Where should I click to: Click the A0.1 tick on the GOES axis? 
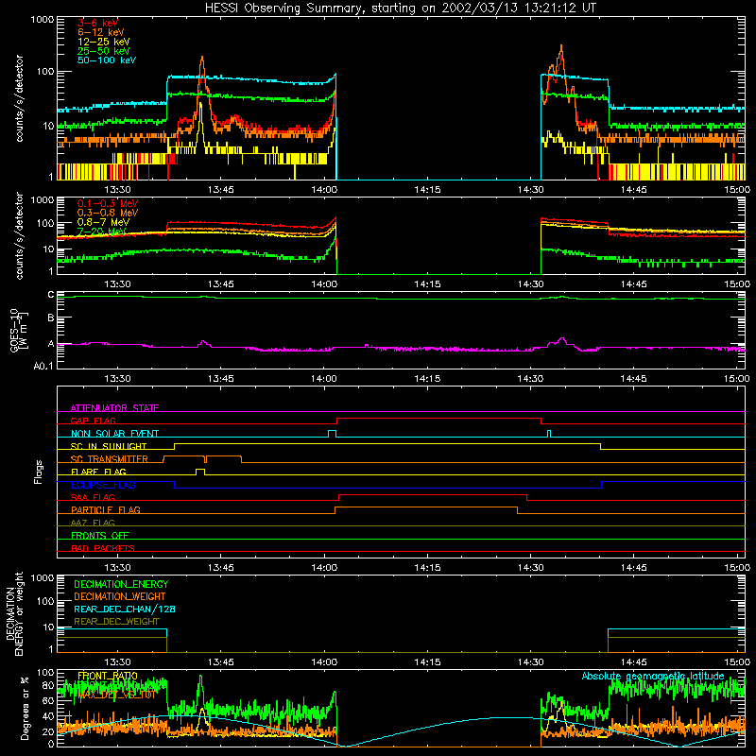click(x=43, y=366)
